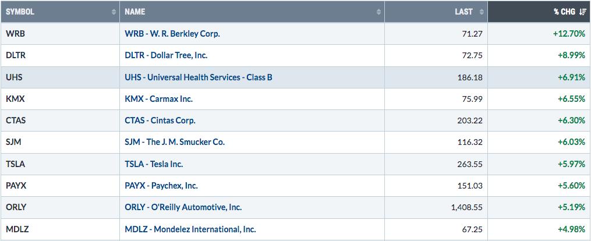This screenshot has height=241, width=591.
Task: Select the % CHG column header
Action: tap(539, 12)
